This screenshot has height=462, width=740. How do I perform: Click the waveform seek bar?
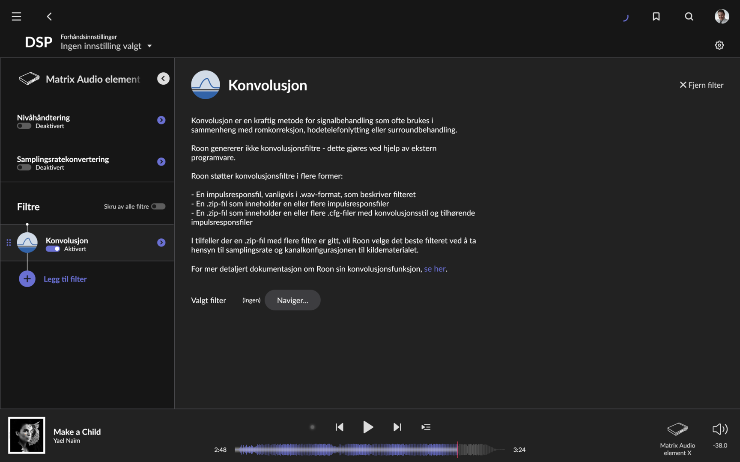pos(368,450)
